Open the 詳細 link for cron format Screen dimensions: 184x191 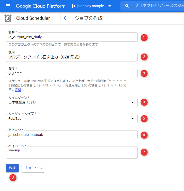point(18,90)
